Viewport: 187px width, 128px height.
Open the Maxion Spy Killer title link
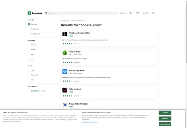(x=77, y=70)
